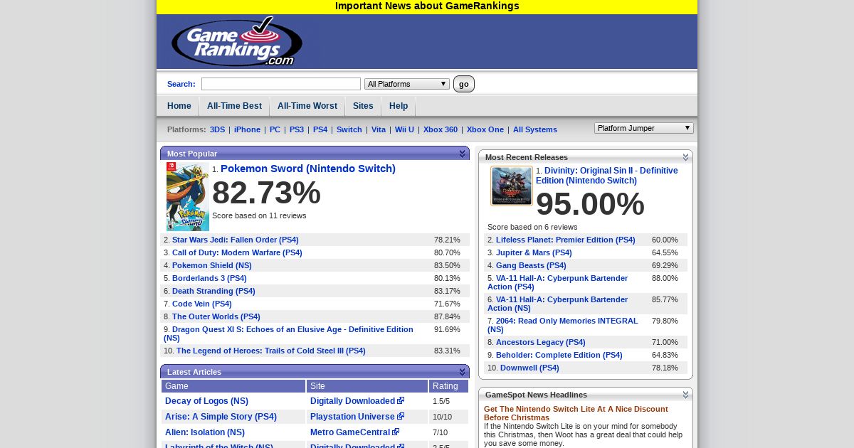Viewport: 854px width, 448px height.
Task: Open Death Stranding (PS4) link
Action: pyautogui.click(x=213, y=291)
